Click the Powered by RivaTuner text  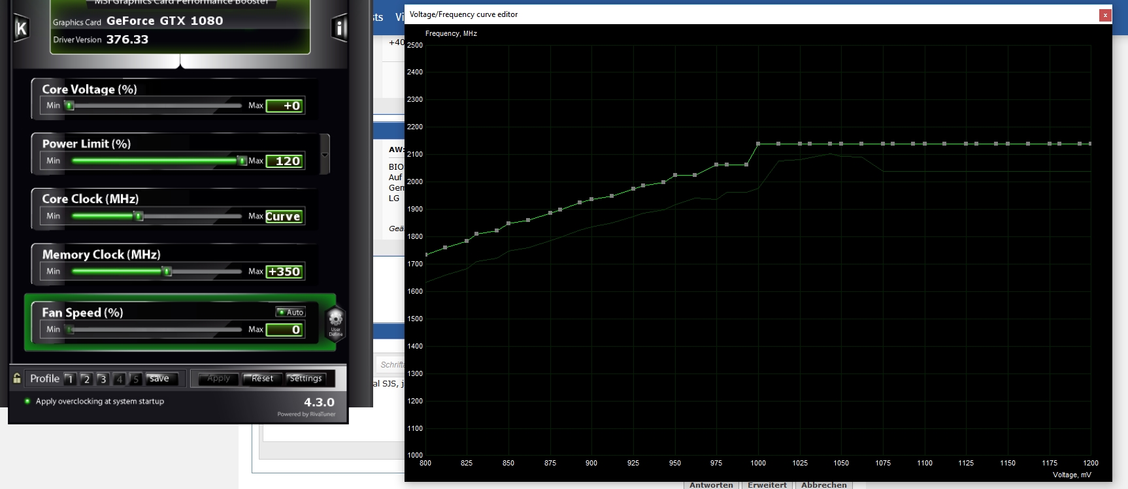[307, 414]
